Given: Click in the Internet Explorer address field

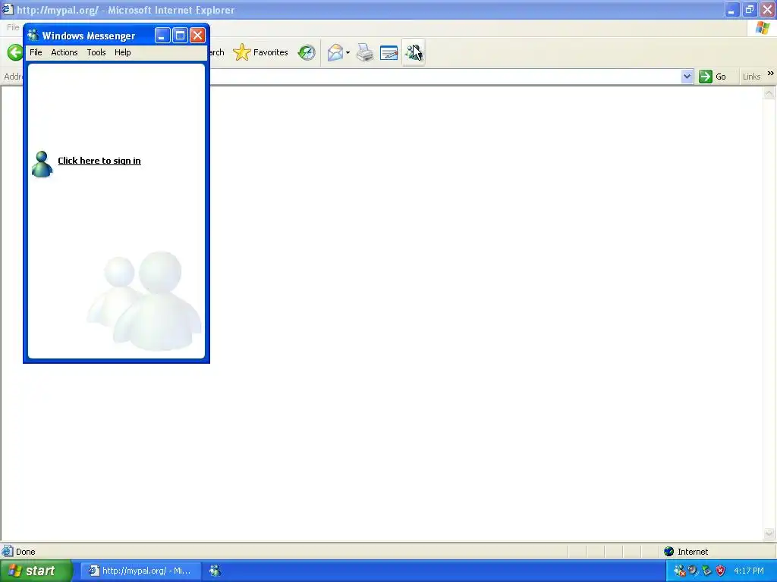Looking at the screenshot, I should coord(445,77).
